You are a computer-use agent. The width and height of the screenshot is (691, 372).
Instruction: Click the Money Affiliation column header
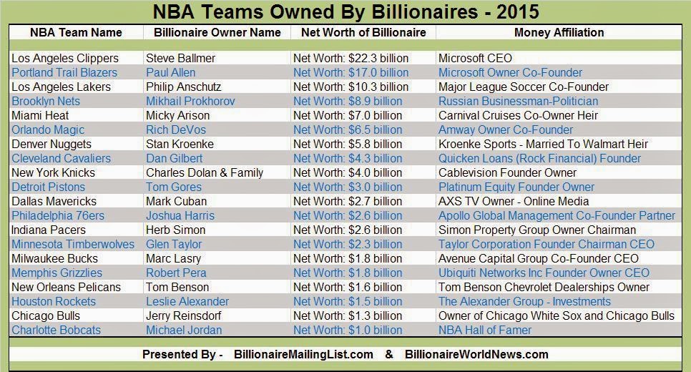tap(559, 32)
